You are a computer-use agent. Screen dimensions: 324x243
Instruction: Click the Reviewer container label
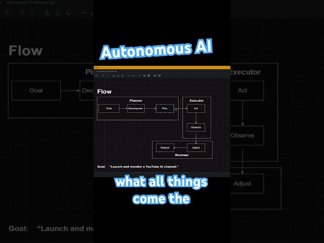coord(182,155)
